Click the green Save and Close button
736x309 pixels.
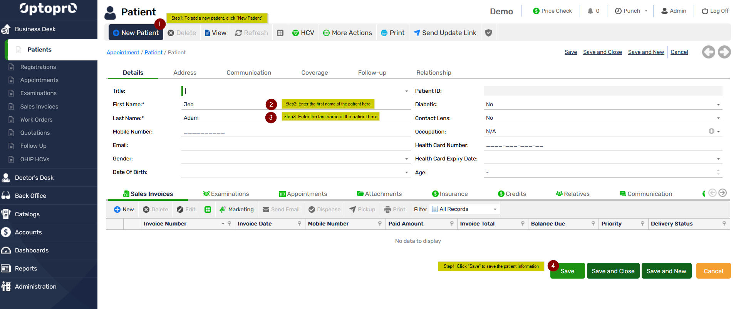tap(613, 271)
